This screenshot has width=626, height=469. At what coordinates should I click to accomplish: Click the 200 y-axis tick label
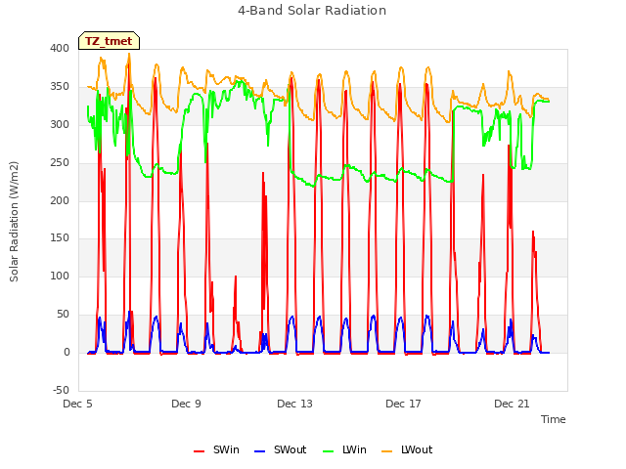coord(60,200)
